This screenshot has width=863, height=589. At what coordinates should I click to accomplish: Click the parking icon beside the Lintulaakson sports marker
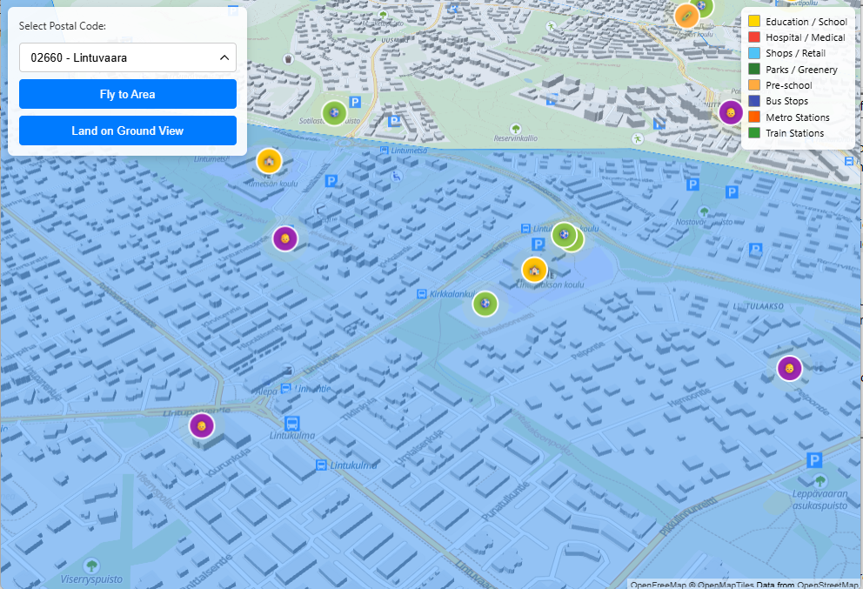click(539, 244)
